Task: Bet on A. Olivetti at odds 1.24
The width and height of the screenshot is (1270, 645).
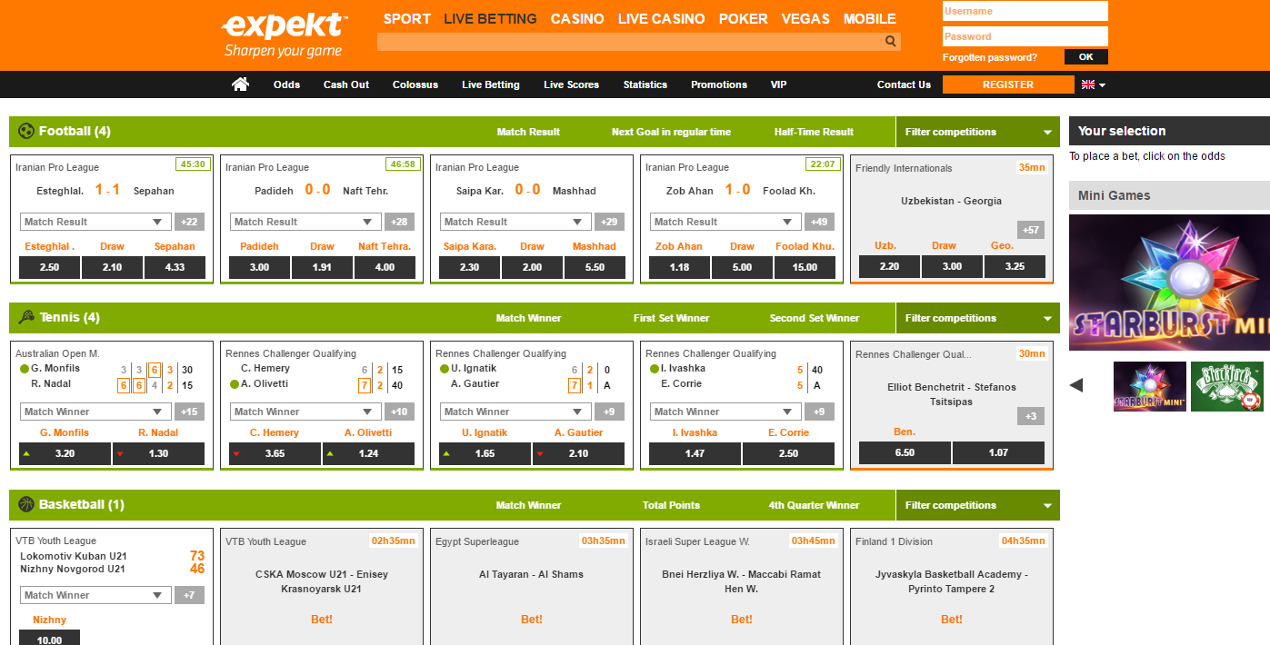Action: [368, 453]
